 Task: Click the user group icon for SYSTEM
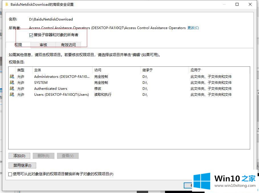click(x=12, y=82)
